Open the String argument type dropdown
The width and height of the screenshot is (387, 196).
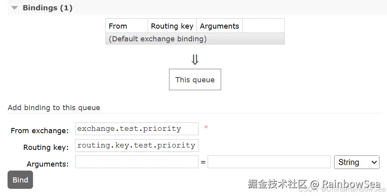357,162
